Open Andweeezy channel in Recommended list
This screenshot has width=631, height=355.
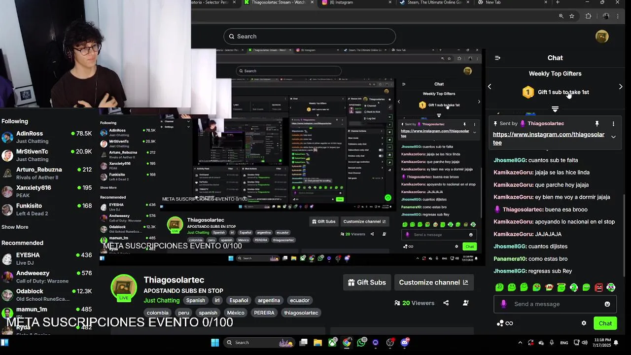click(x=47, y=277)
